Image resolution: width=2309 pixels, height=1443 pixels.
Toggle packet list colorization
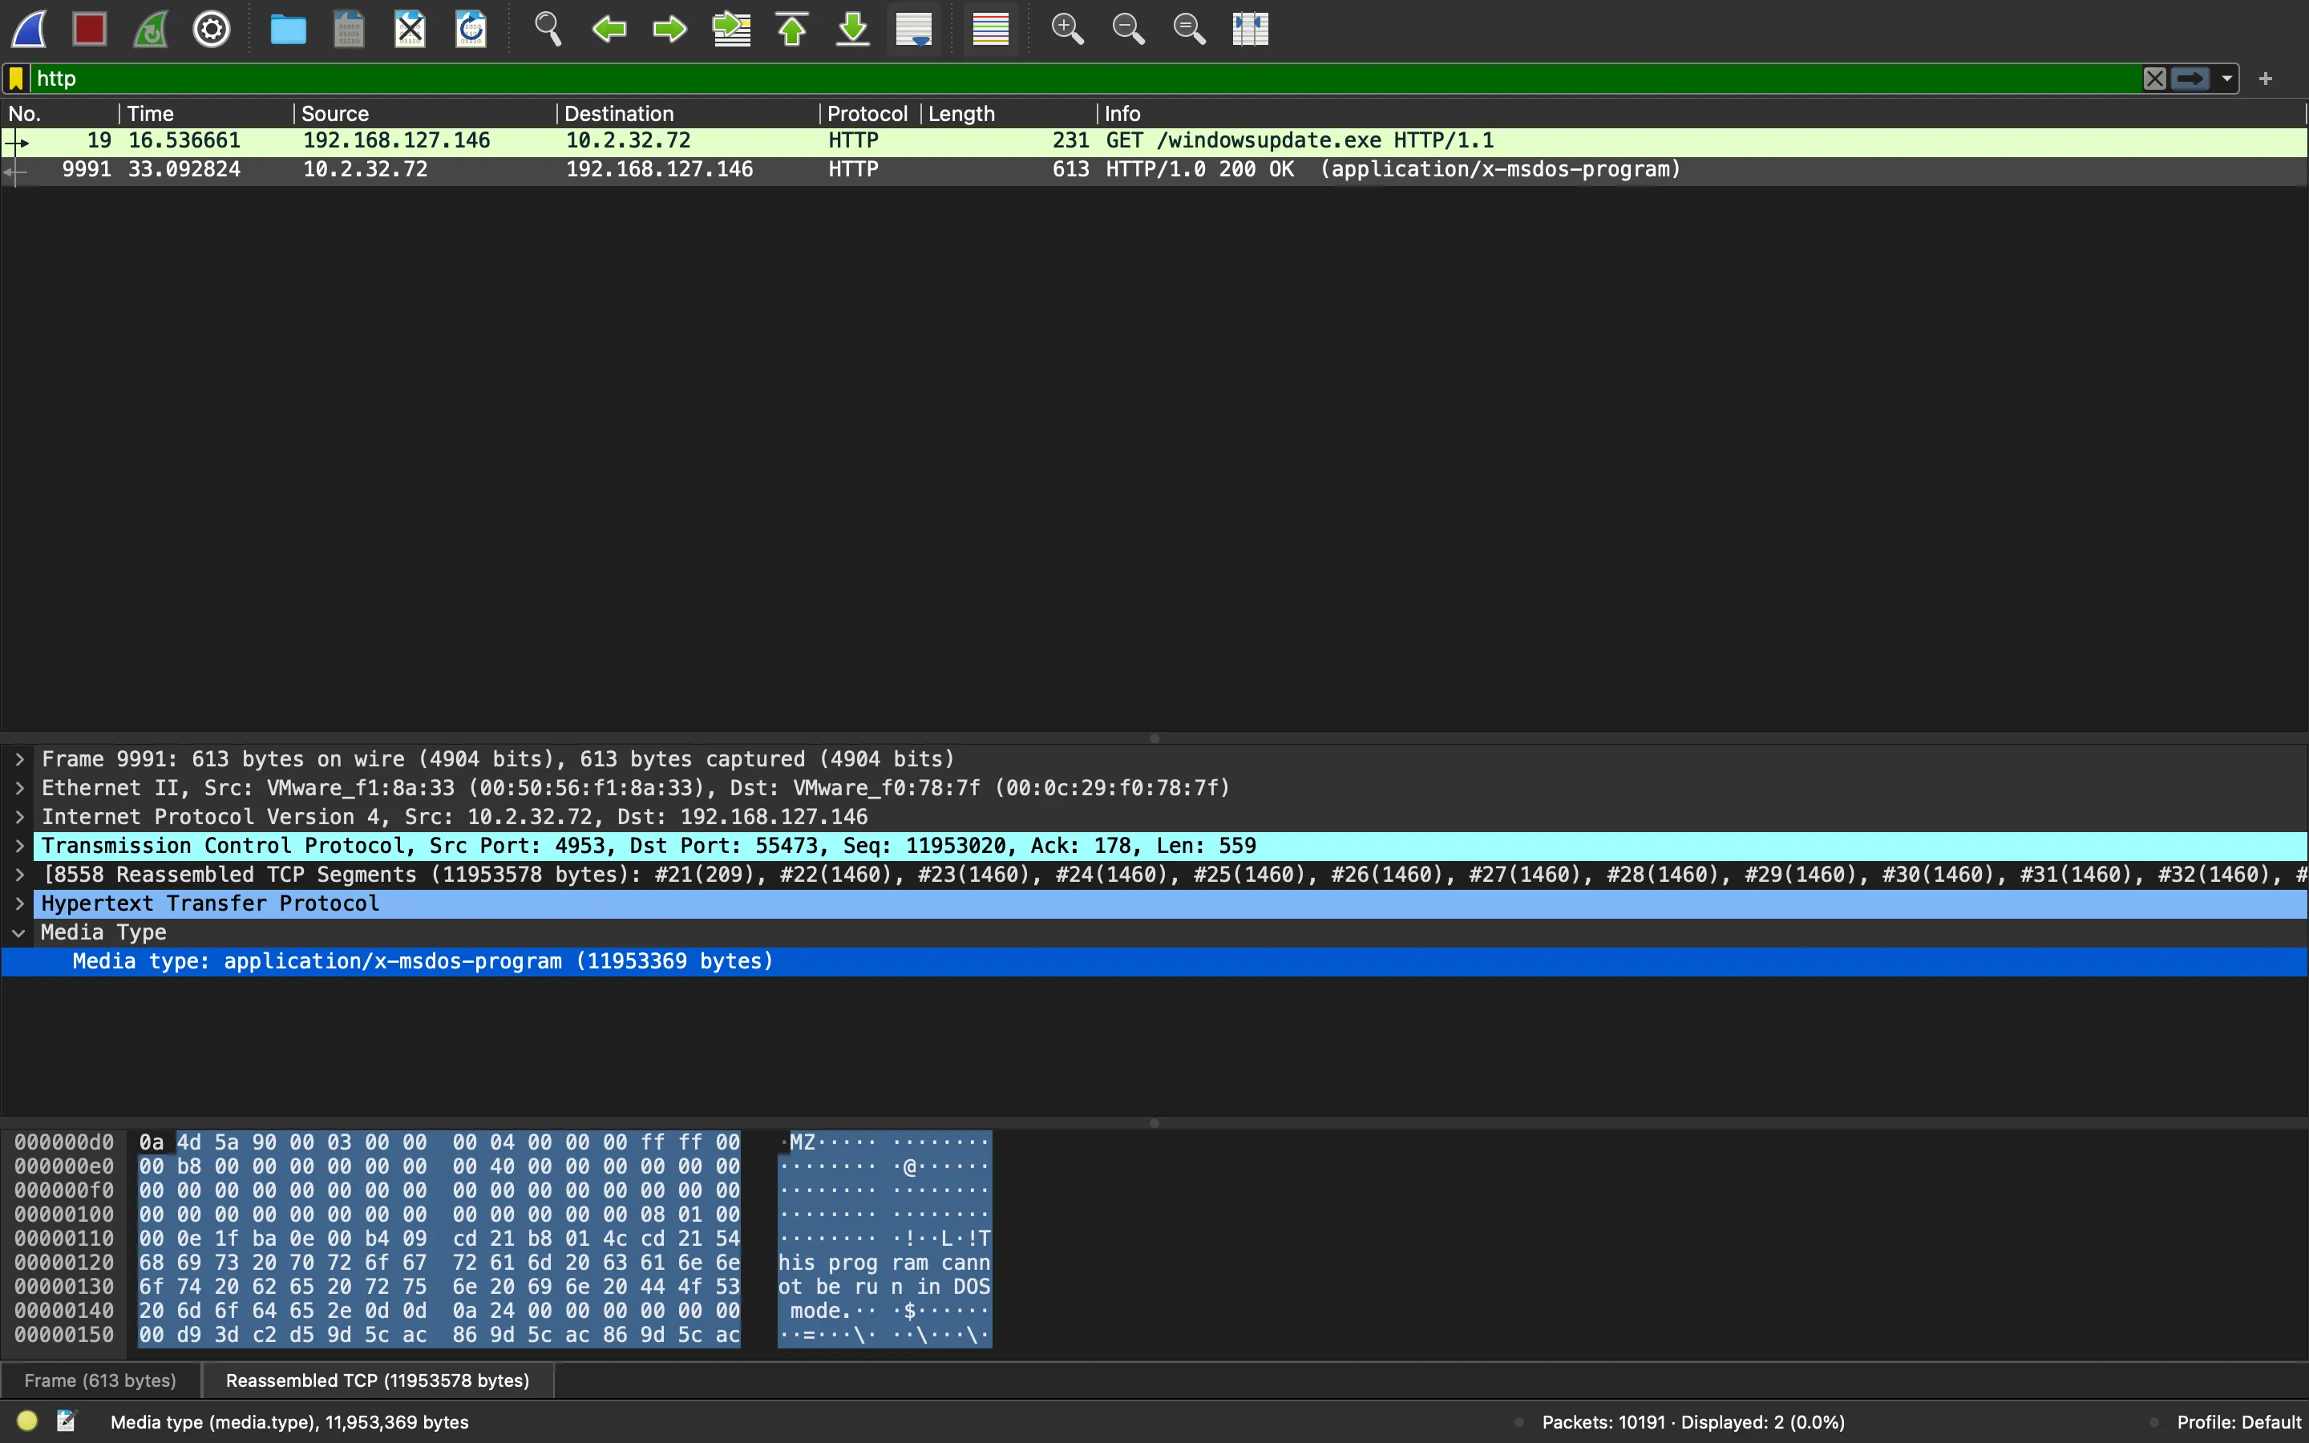click(x=990, y=29)
